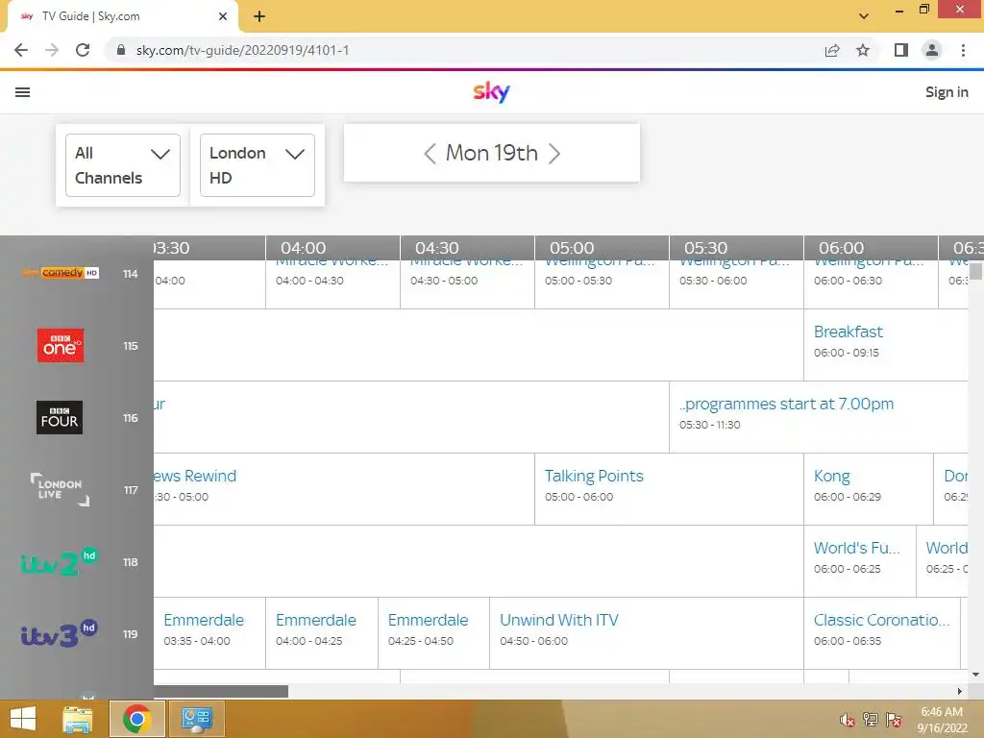Click channel number 115

click(131, 346)
